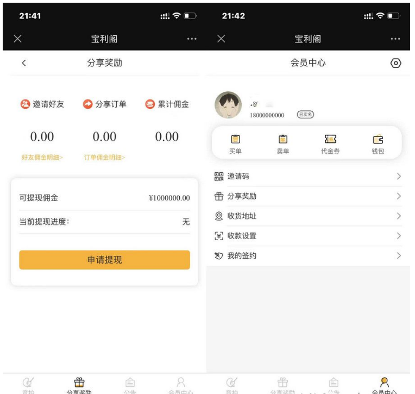Tap the 分享订单 share order icon
Screen dimensions: 415x394
[87, 104]
